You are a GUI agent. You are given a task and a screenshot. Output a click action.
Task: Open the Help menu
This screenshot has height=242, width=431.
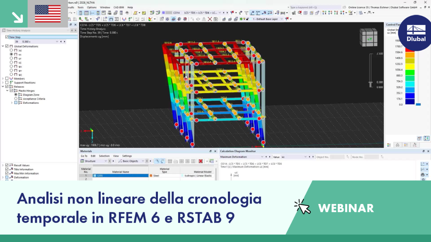(130, 7)
